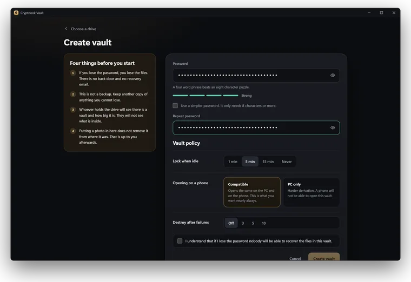411x282 pixels.
Task: Click the four word phrase hint text
Action: (211, 87)
